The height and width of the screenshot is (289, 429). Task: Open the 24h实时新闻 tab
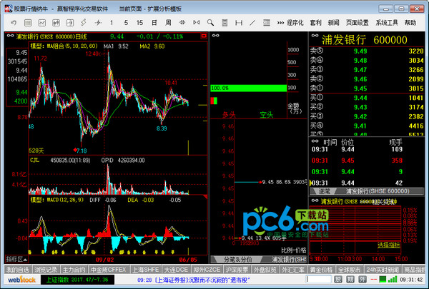[x=383, y=270]
